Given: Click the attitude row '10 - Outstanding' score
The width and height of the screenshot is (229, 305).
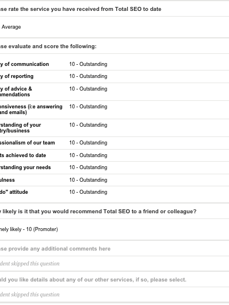Looking at the screenshot, I should [88, 192].
